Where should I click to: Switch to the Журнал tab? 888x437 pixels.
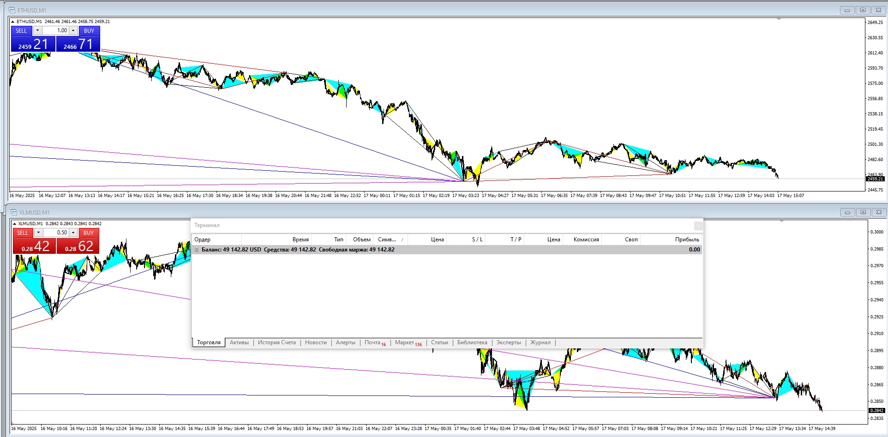click(x=540, y=342)
